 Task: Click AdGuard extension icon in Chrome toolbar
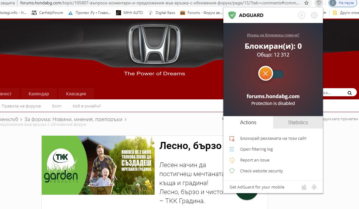tap(319, 3)
